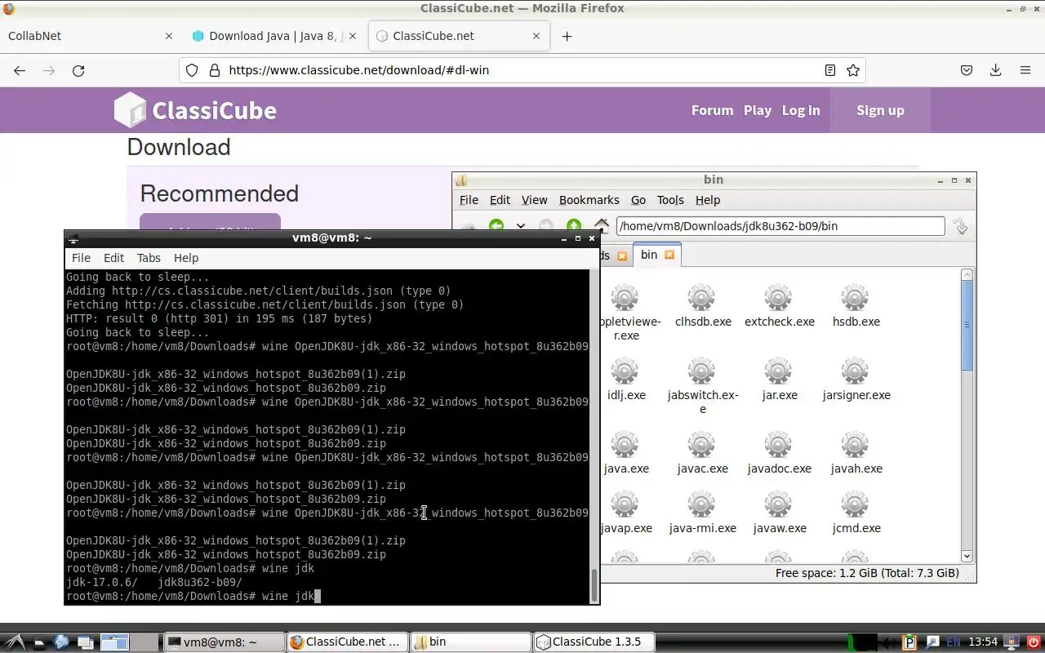Switch to bin window in taskbar
The height and width of the screenshot is (653, 1045).
(470, 642)
